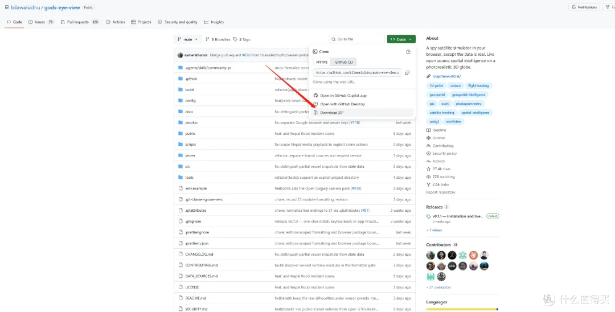615x312 pixels.
Task: Click the LICENSE file icon
Action: coord(181,288)
